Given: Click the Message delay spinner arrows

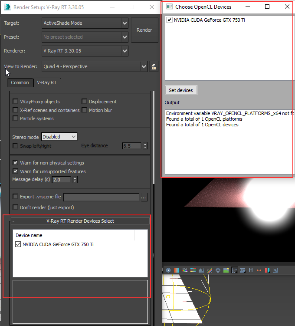Looking at the screenshot, I should 75,180.
